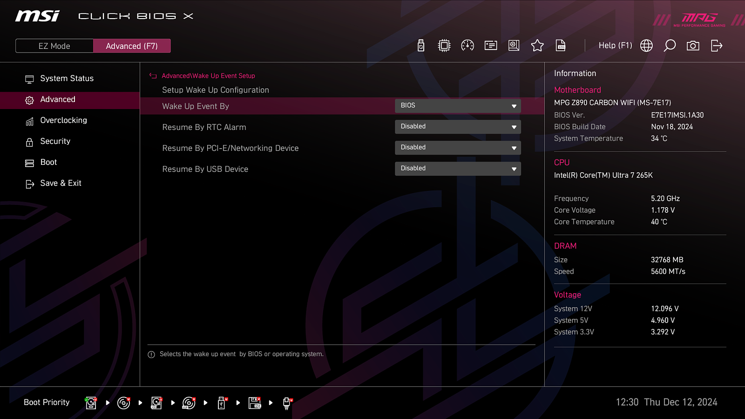Select Resume By PCI-E/Networking Device label
Screen dimensions: 745x419
click(x=230, y=149)
